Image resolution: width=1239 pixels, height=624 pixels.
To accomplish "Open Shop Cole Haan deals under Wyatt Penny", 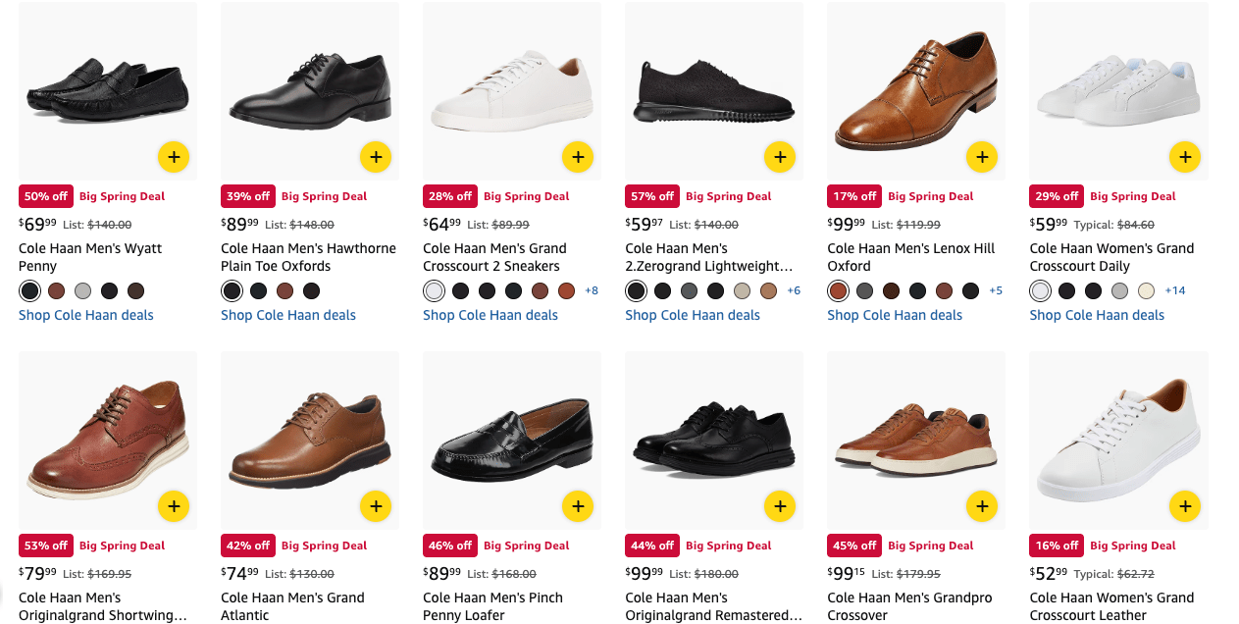I will tap(86, 315).
